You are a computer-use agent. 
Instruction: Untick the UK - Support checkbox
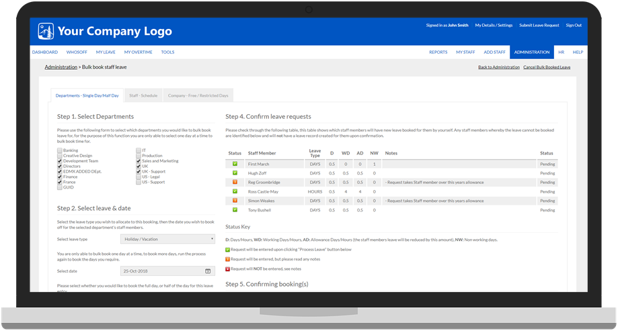139,172
